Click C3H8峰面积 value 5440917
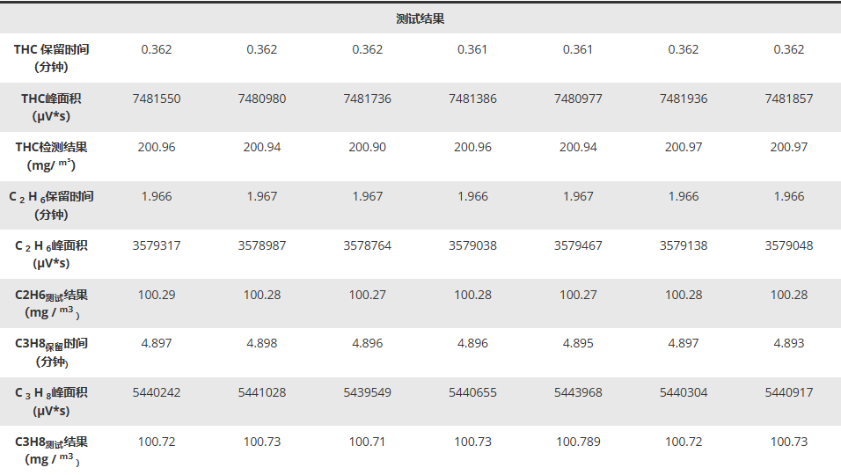This screenshot has height=475, width=841. tap(789, 392)
